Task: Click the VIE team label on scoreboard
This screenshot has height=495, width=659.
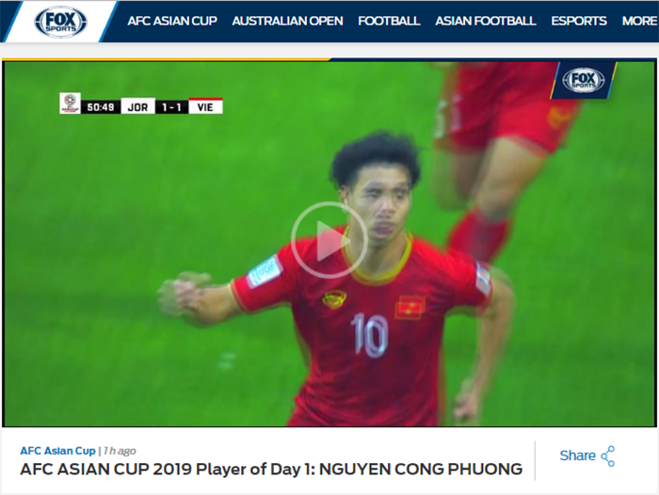Action: (x=205, y=106)
